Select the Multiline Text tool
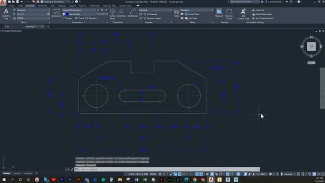325x183 pixels. click(6, 14)
